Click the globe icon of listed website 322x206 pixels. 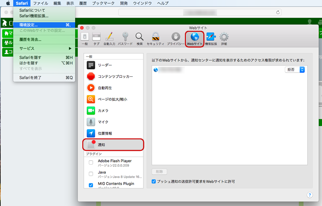pos(155,70)
